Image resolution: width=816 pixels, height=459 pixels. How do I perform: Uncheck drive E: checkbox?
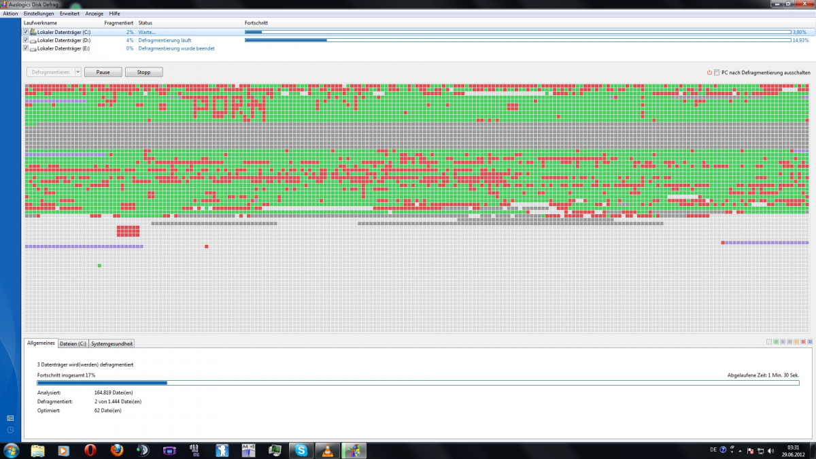pos(26,48)
